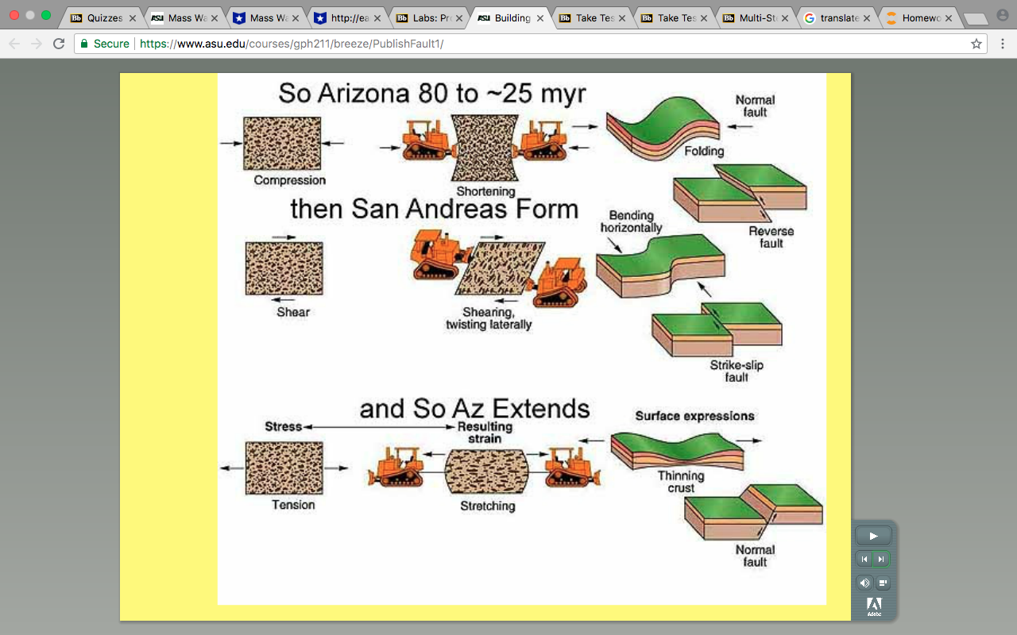Open the Labs: Pro tab

427,17
